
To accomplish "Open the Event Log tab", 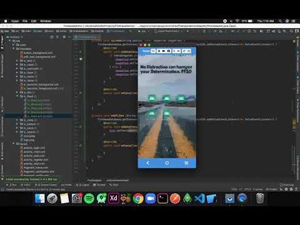I will (x=287, y=185).
